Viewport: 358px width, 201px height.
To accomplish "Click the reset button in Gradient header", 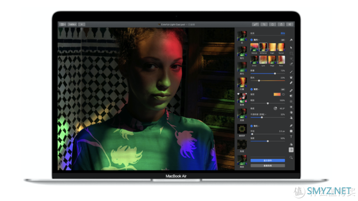I will [283, 89].
